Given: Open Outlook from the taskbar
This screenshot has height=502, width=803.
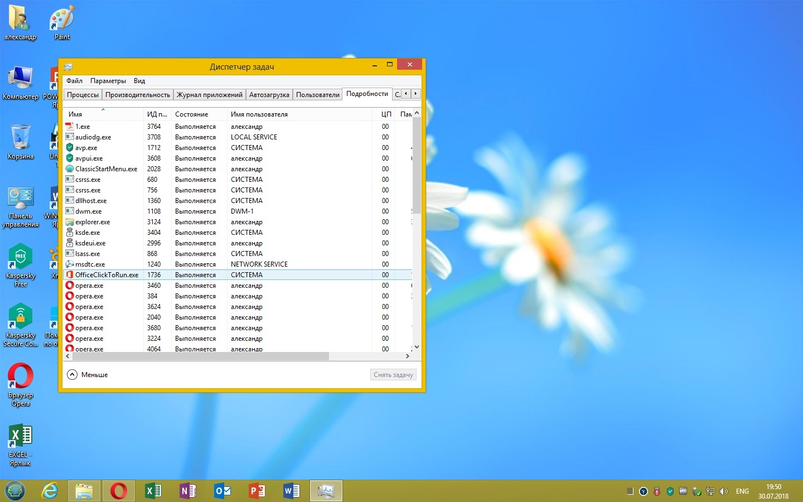Looking at the screenshot, I should point(222,491).
